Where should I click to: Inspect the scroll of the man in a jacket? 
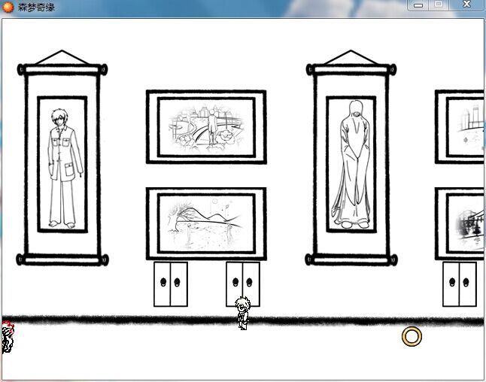pos(62,158)
